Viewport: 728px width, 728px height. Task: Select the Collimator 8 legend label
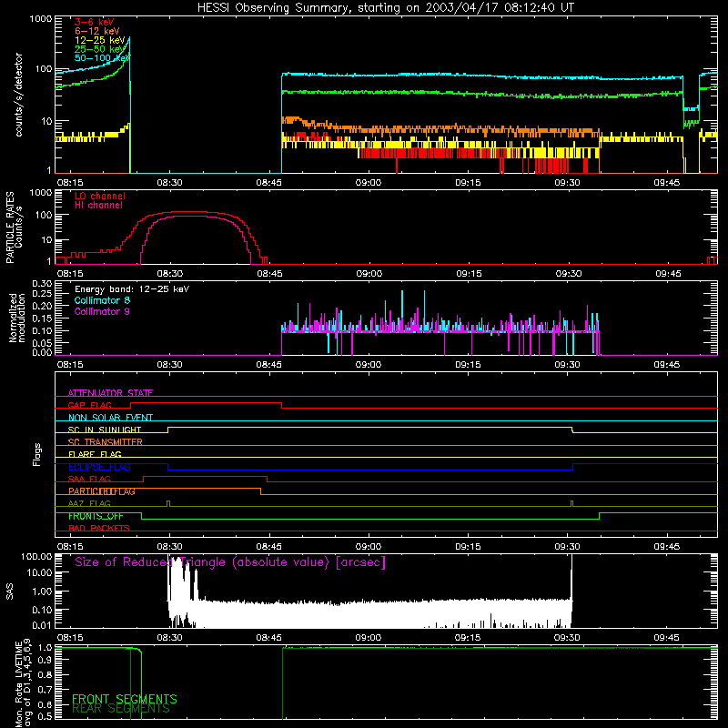[x=102, y=300]
